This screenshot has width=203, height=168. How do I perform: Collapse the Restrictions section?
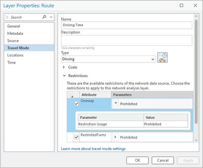pos(64,76)
